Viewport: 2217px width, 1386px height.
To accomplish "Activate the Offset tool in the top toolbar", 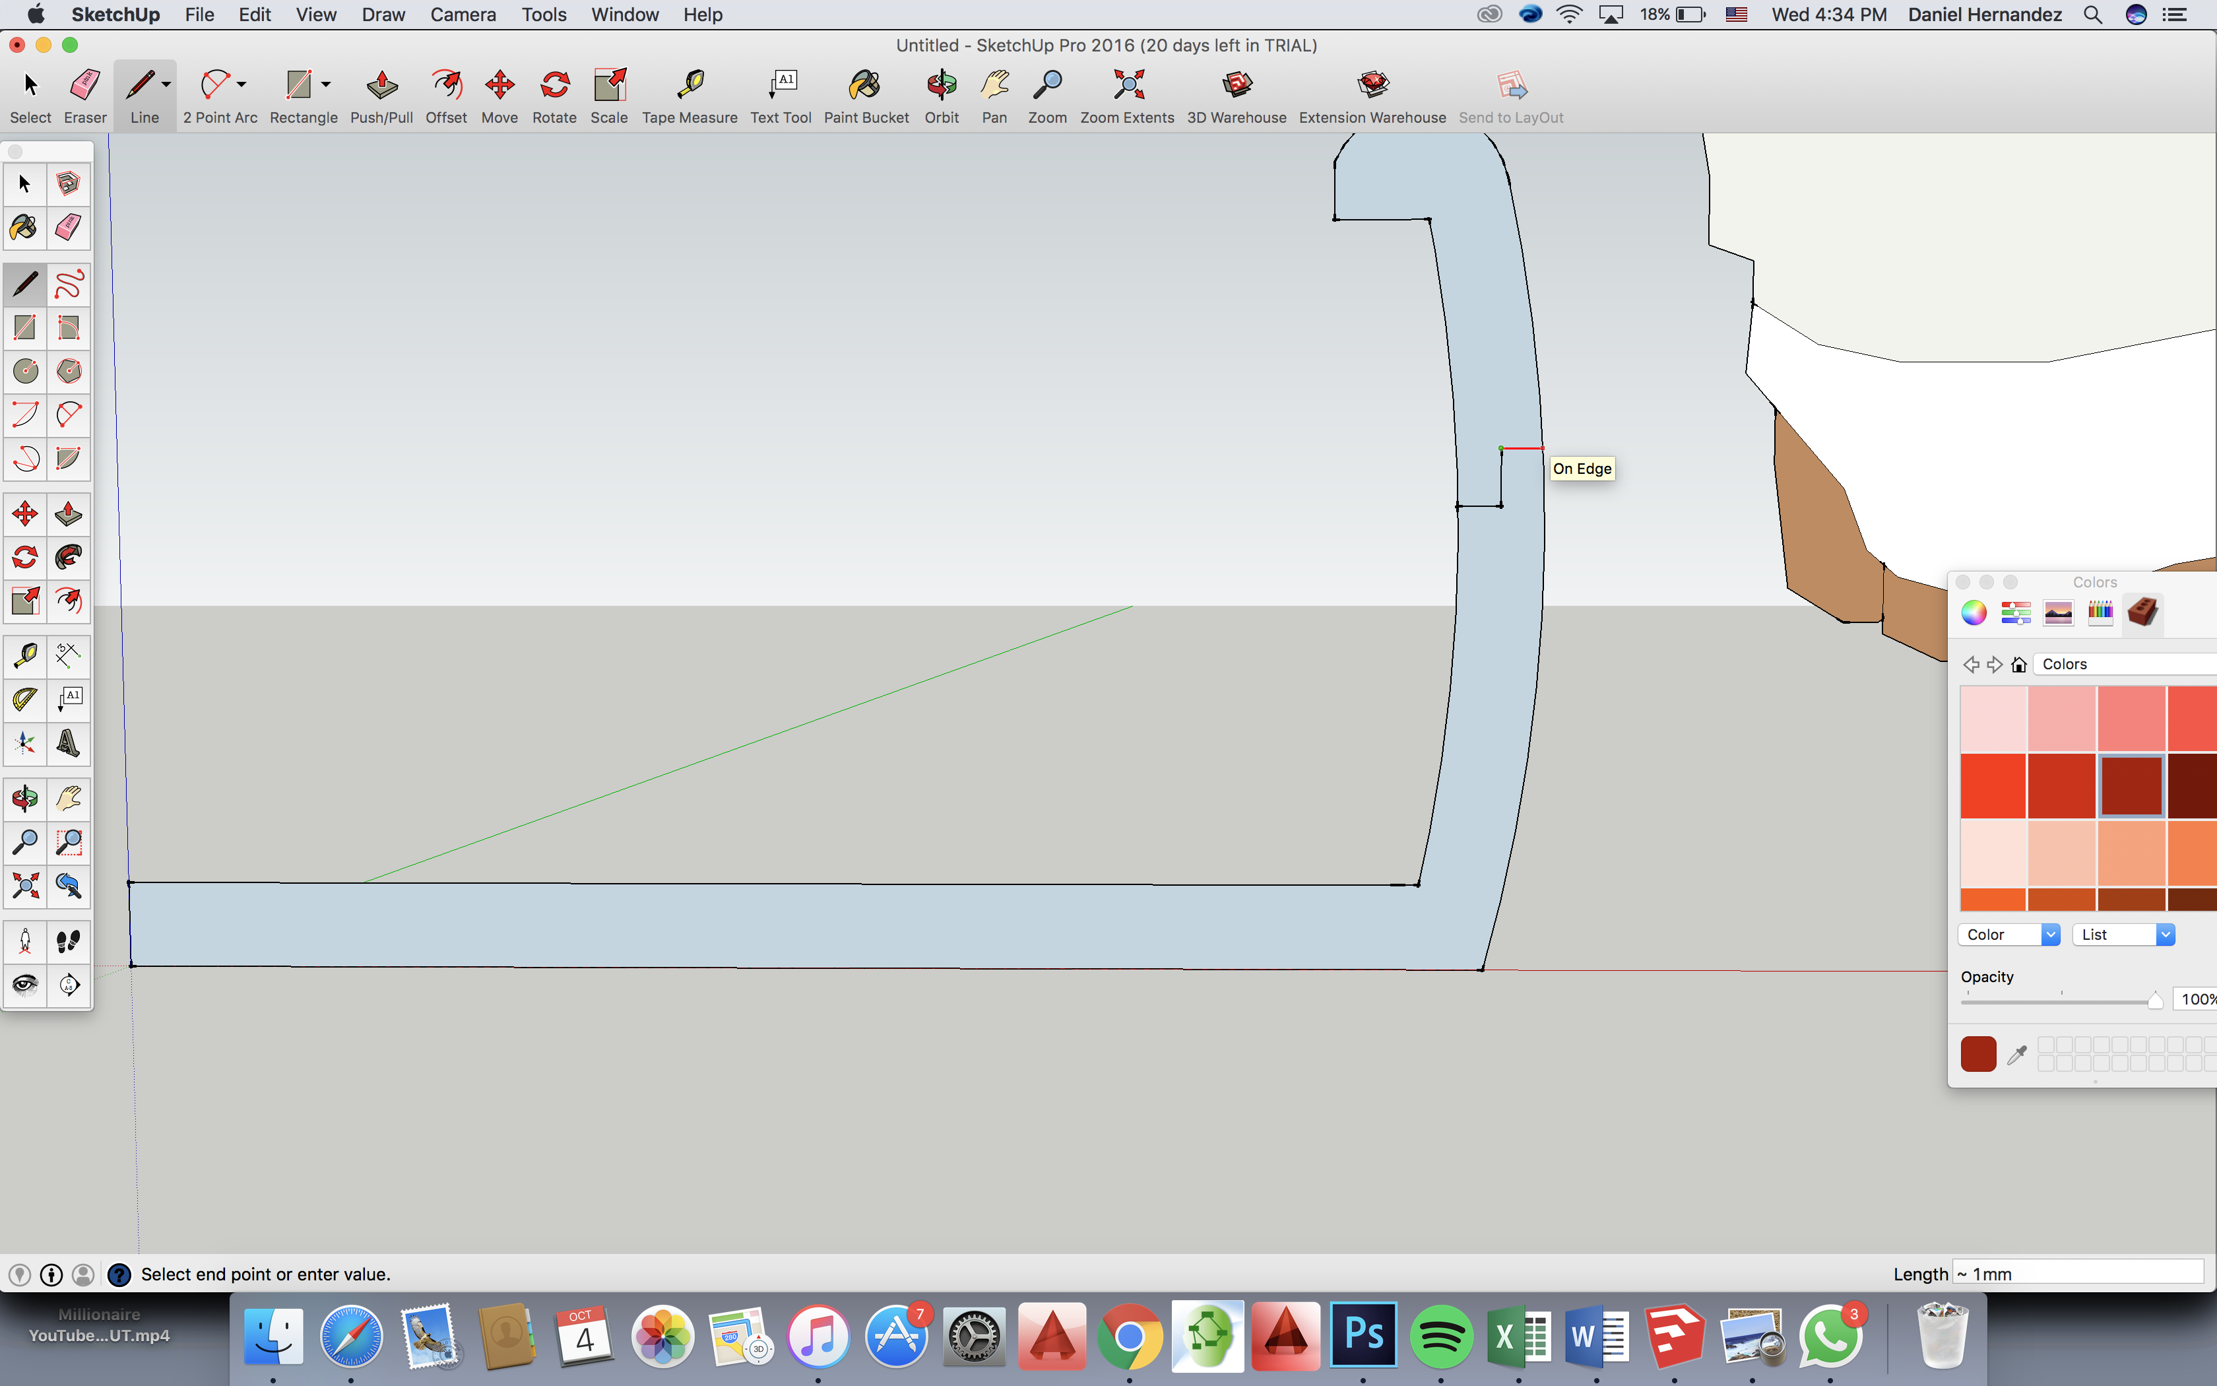I will (x=446, y=95).
